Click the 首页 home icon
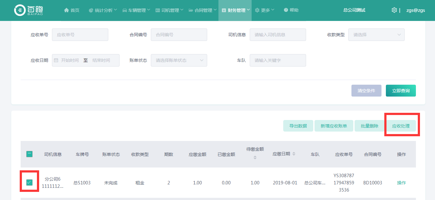Viewport: 435px width, 200px height. tap(66, 10)
